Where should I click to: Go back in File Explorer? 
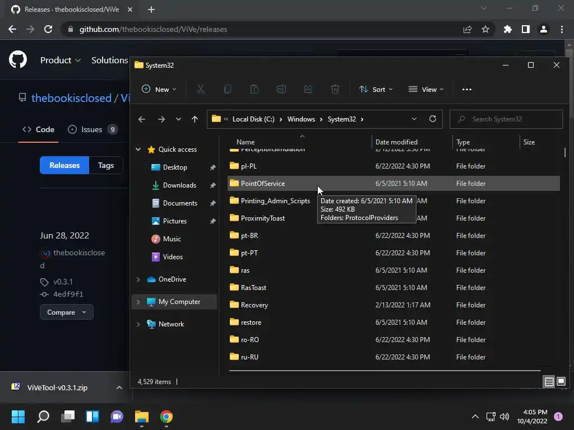click(142, 119)
